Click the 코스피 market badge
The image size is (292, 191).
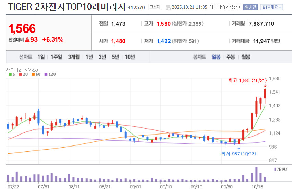[x=155, y=7]
